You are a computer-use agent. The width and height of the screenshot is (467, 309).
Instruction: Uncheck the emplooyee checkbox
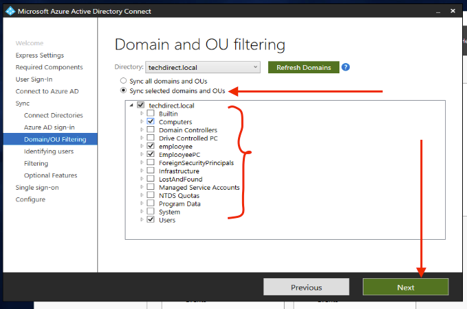click(x=151, y=146)
